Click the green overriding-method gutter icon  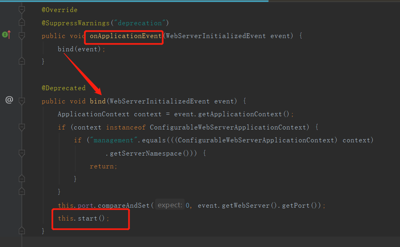[7, 34]
